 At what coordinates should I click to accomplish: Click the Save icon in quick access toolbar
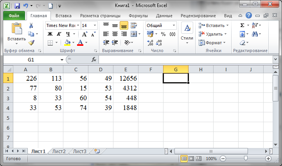pos(17,6)
